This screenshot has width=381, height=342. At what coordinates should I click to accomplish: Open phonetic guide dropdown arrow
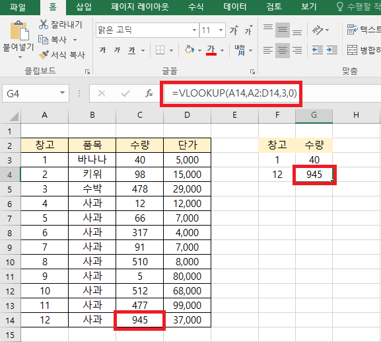[x=250, y=51]
